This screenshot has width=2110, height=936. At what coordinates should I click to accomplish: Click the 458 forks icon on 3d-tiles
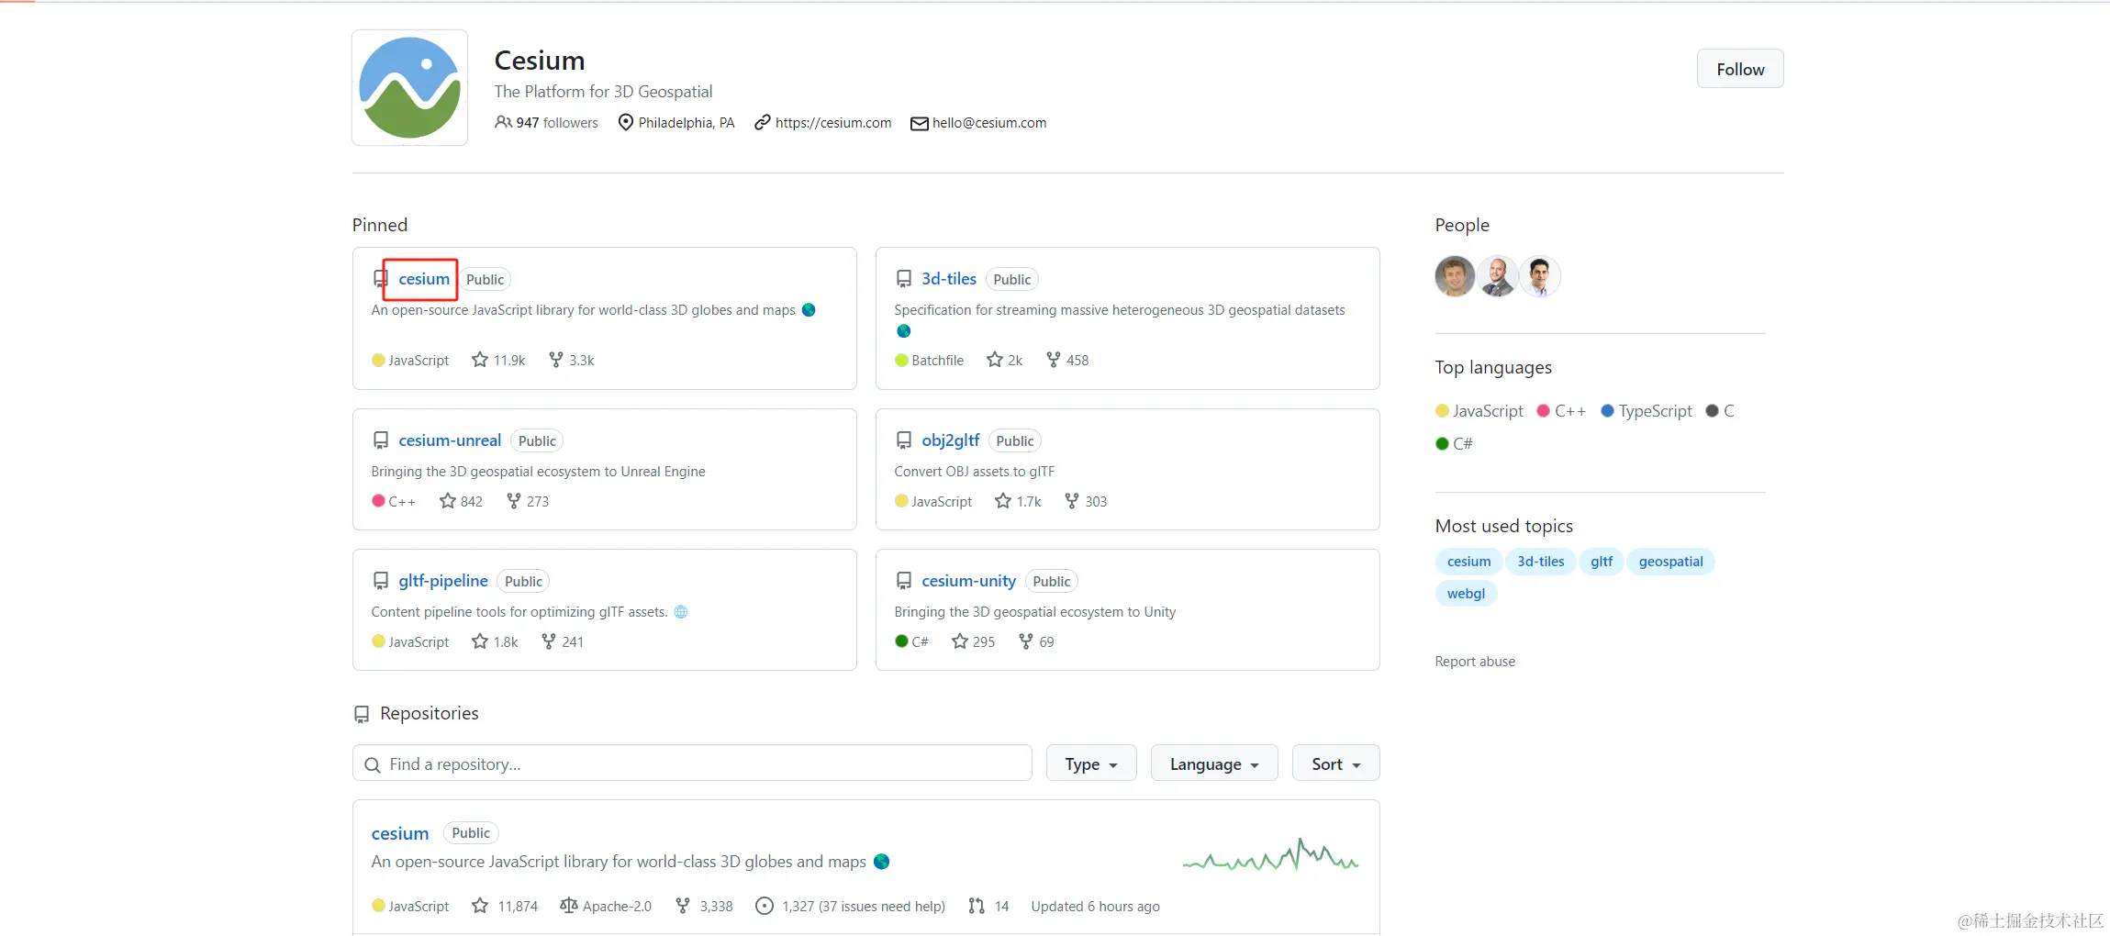pos(1054,360)
